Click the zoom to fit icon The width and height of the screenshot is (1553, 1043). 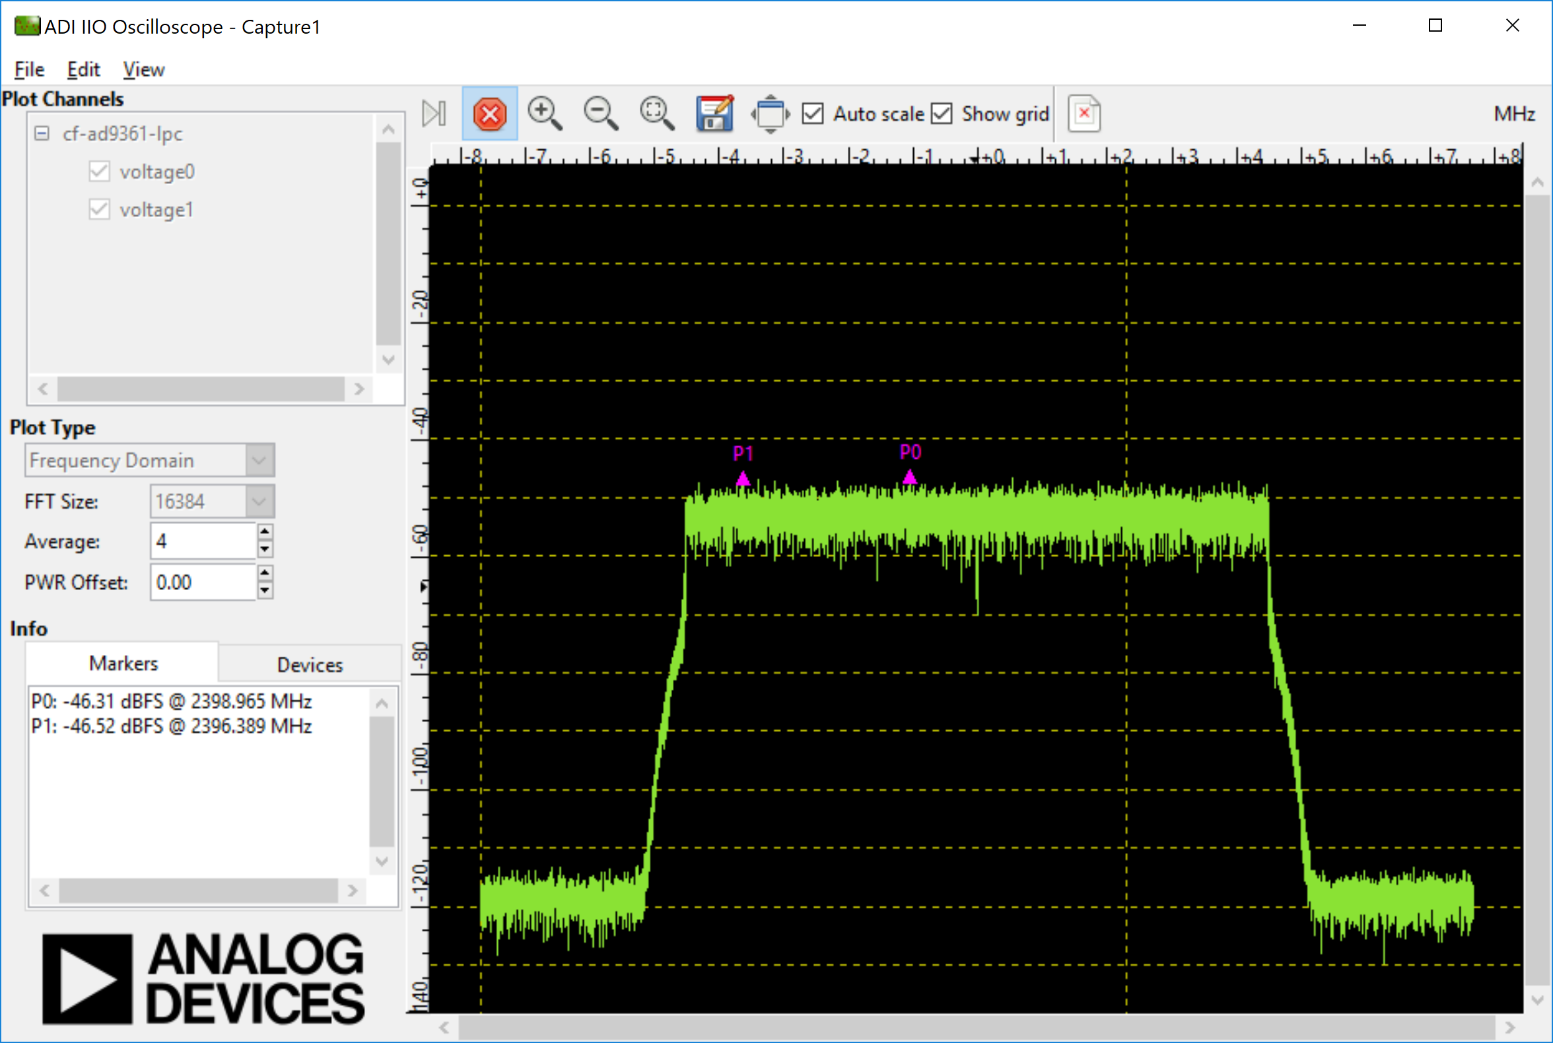click(x=657, y=113)
